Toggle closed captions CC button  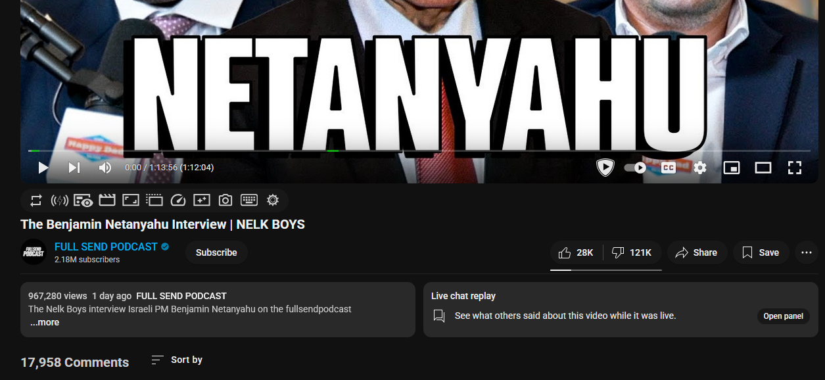pos(668,168)
